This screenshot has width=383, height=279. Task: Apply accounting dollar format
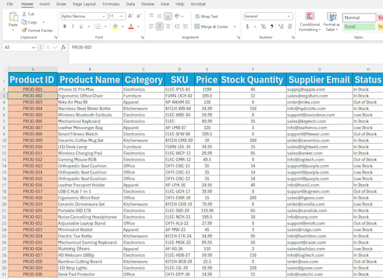(x=247, y=26)
